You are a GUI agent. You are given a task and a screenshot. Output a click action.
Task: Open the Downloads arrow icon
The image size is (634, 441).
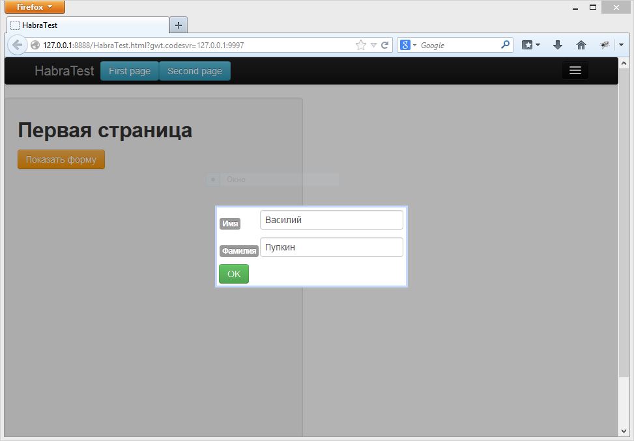(x=557, y=45)
